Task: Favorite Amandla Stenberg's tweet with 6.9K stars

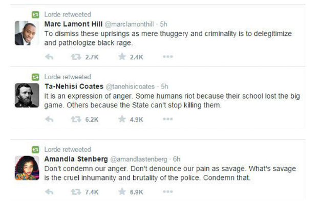Action: [x=122, y=192]
